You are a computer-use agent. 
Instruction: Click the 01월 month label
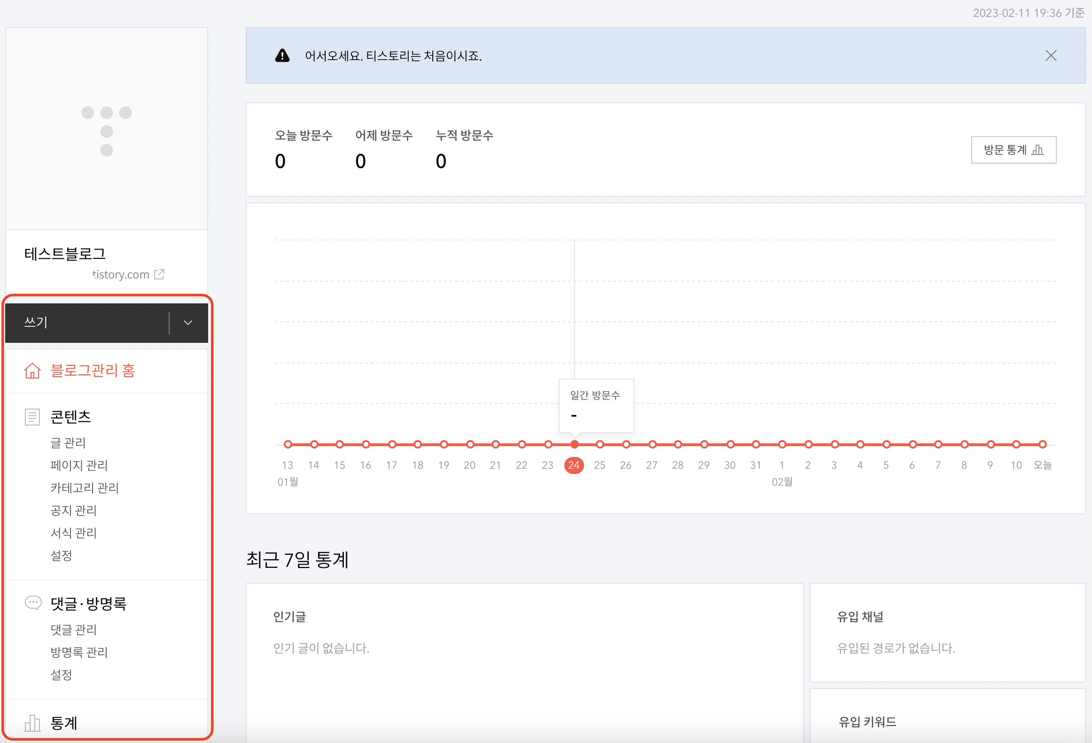coord(288,481)
